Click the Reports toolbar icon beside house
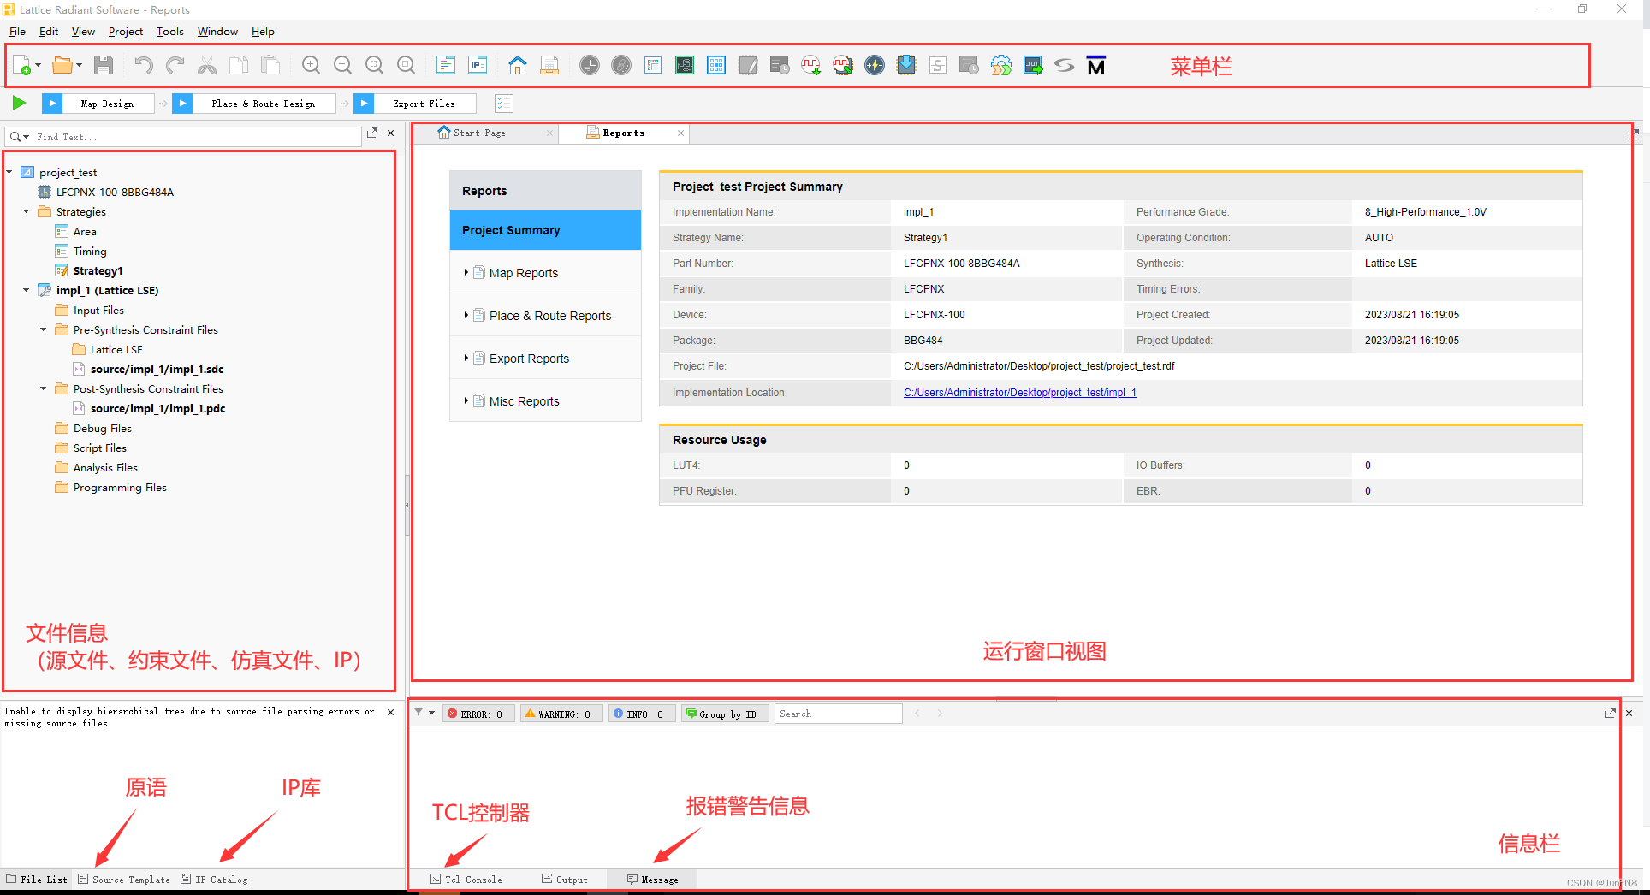1650x895 pixels. coord(549,65)
